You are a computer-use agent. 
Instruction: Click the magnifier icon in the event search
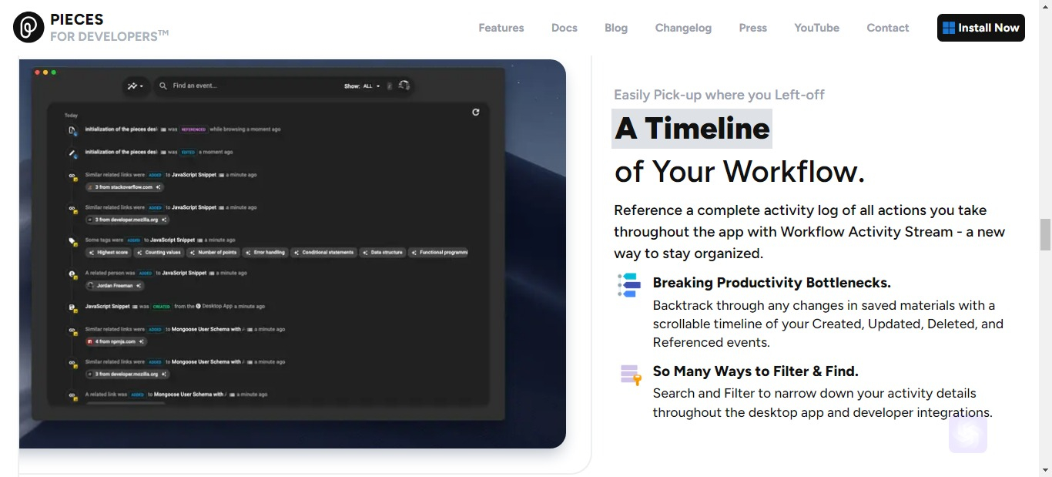(x=163, y=86)
